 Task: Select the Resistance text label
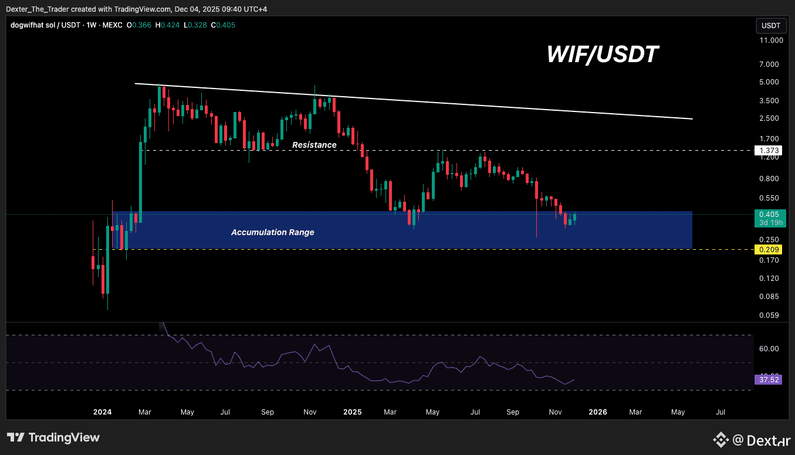point(314,145)
